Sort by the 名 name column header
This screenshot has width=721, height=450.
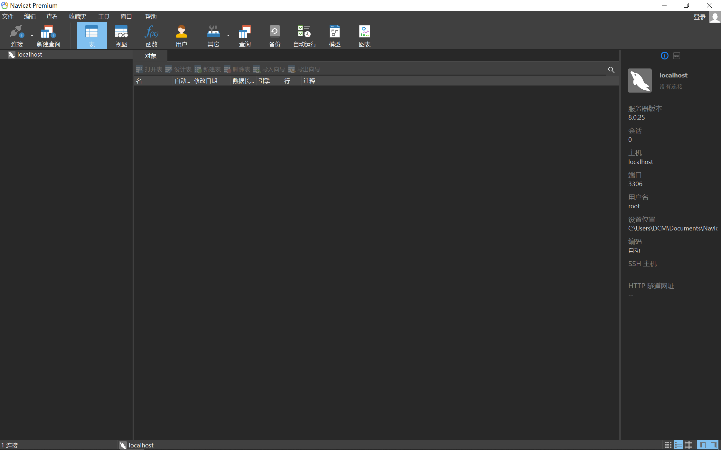pyautogui.click(x=154, y=81)
